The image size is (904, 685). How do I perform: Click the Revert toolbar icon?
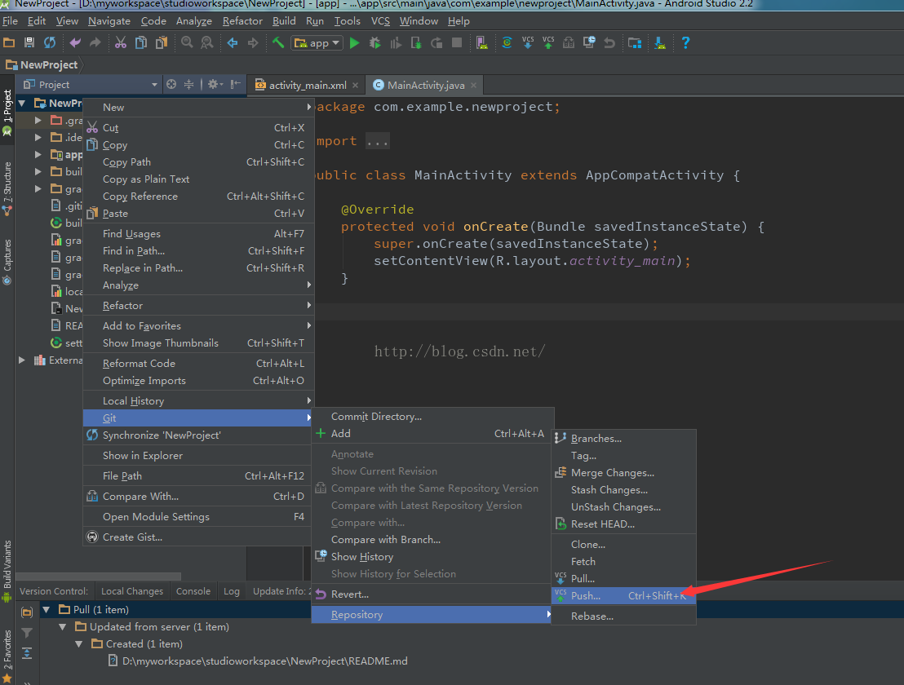tap(609, 42)
